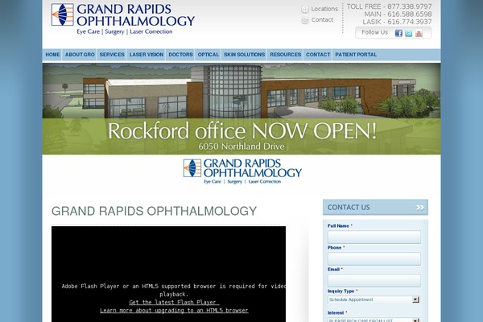Click the toll free number 877.338.9797
483x322 pixels.
pos(410,6)
